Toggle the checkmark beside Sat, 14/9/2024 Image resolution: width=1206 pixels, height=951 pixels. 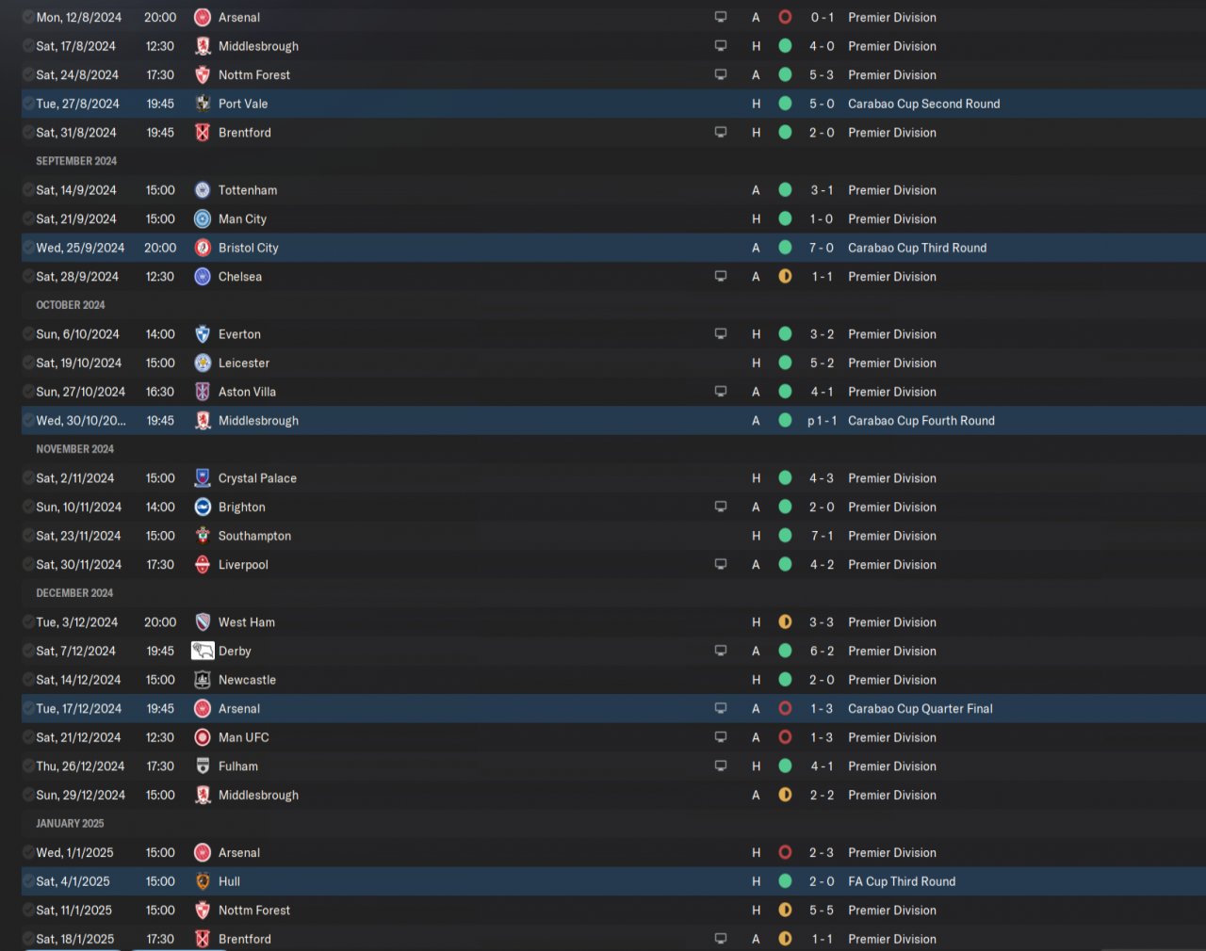click(x=28, y=190)
